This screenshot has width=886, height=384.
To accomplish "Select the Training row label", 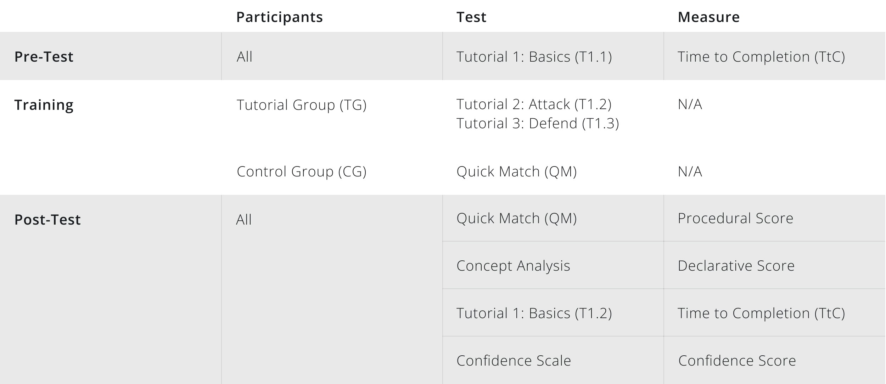I will click(x=44, y=105).
